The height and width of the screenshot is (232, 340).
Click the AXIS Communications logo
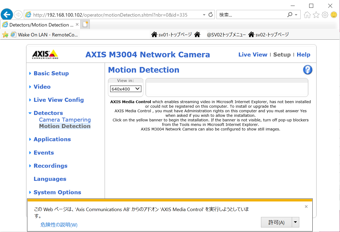[x=45, y=54]
